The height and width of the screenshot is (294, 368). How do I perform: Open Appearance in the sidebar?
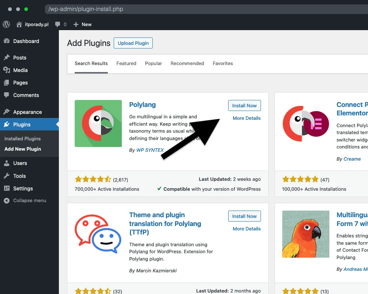click(27, 112)
